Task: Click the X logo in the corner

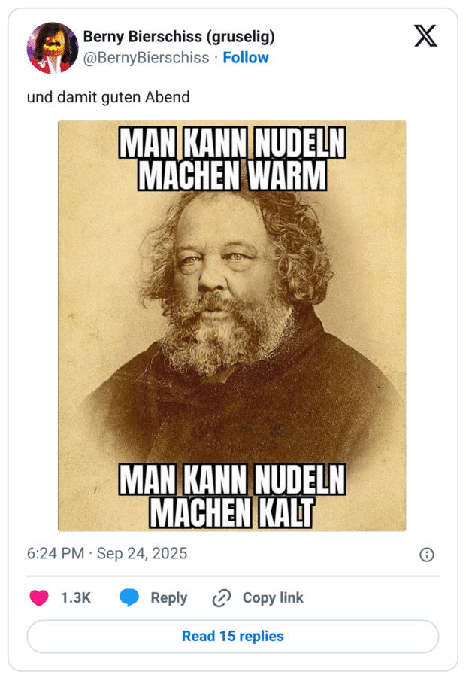Action: pyautogui.click(x=426, y=36)
